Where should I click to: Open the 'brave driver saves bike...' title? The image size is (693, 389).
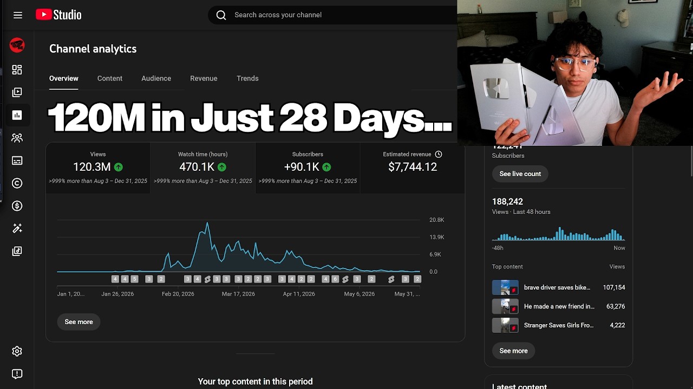click(557, 287)
